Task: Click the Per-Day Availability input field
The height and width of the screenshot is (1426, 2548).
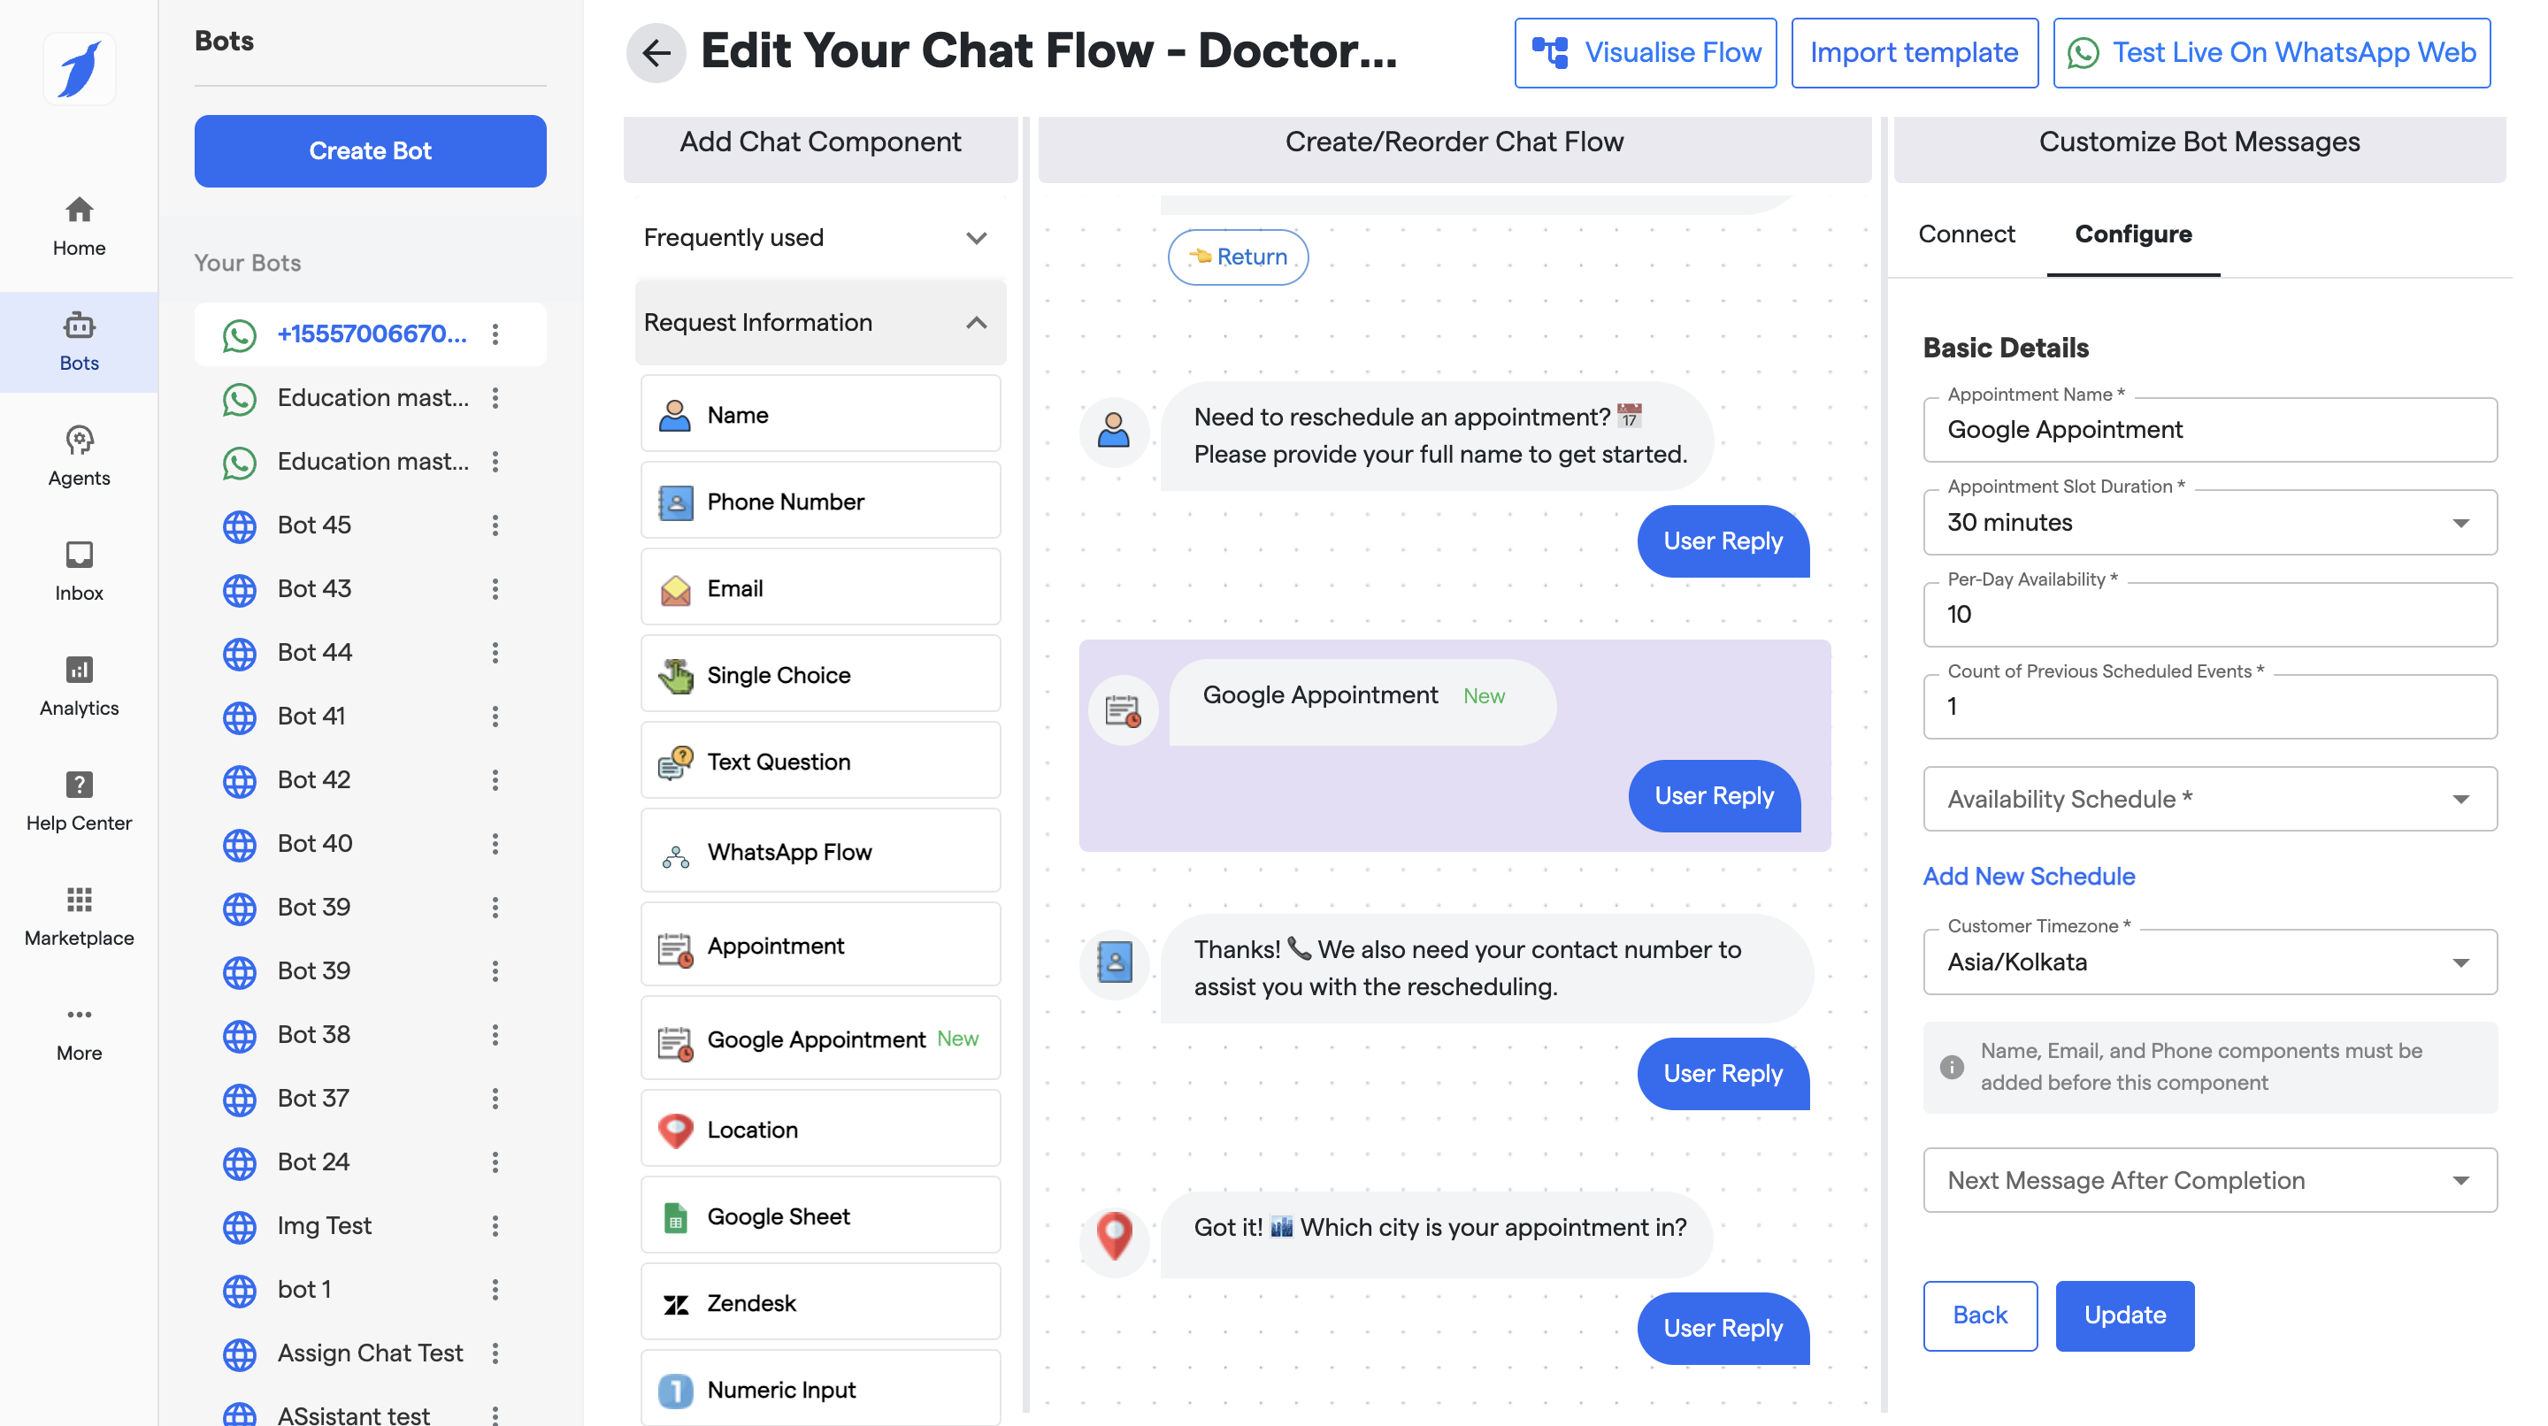Action: (x=2209, y=614)
